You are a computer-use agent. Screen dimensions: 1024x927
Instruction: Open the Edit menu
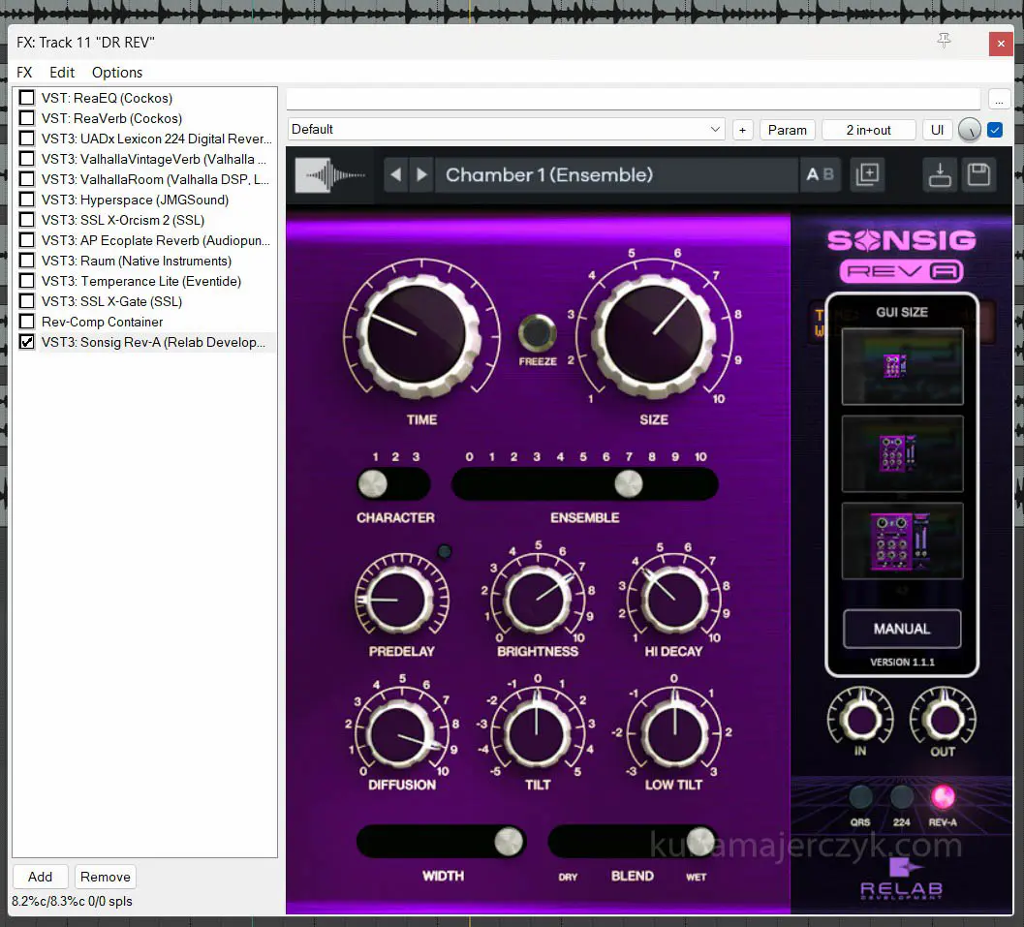tap(62, 73)
